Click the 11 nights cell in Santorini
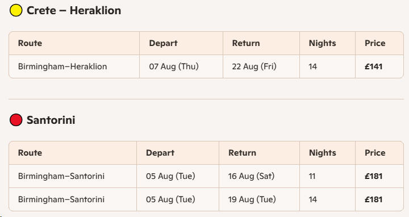This screenshot has height=217, width=409. 312,176
